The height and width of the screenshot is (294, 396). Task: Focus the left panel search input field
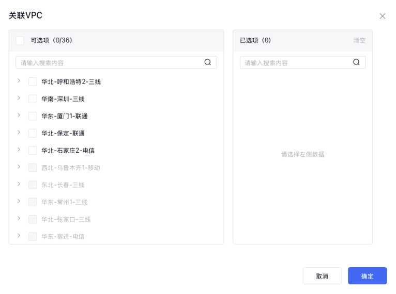pyautogui.click(x=109, y=62)
